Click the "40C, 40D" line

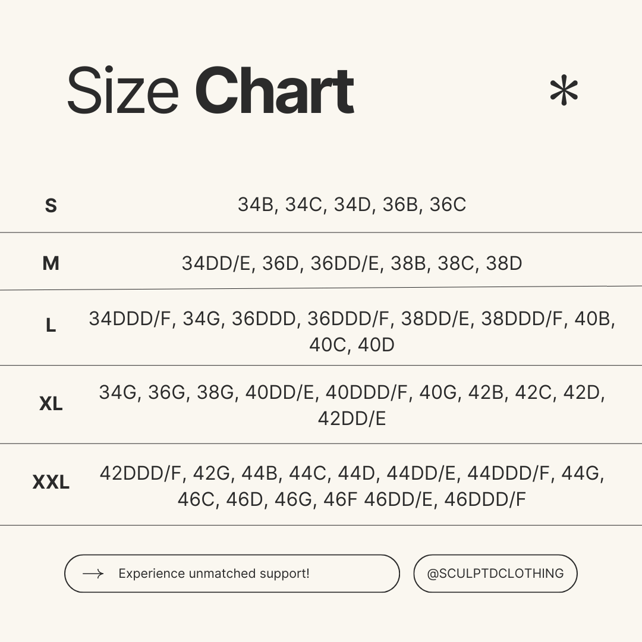click(x=352, y=345)
